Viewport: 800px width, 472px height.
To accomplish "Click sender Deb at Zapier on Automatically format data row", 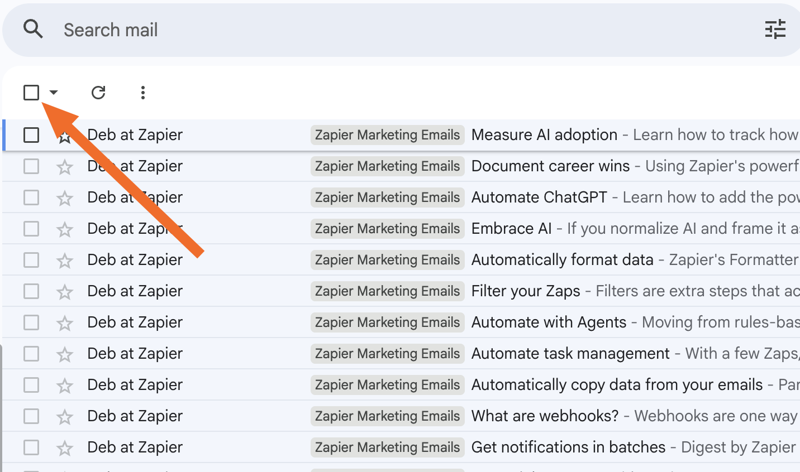I will coord(135,260).
